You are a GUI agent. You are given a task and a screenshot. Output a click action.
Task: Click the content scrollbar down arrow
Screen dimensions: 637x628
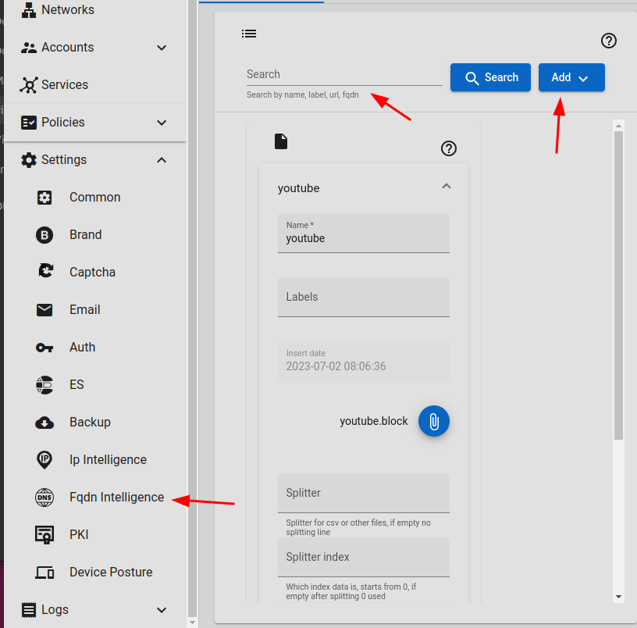coord(618,597)
